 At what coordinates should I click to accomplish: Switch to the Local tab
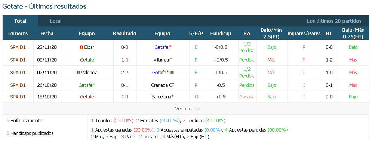click(55, 21)
